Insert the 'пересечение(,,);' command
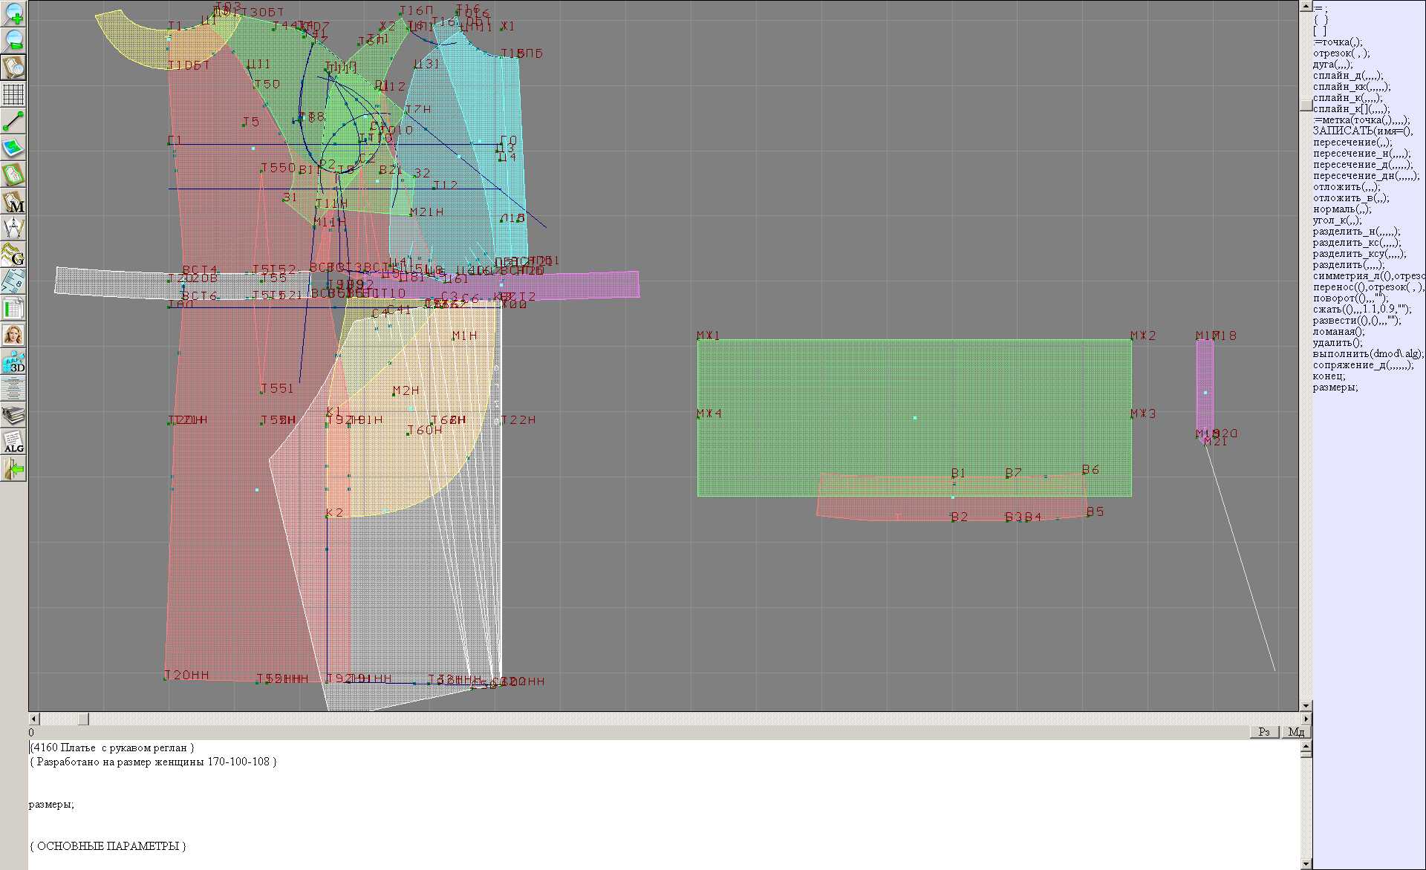The height and width of the screenshot is (870, 1426). point(1352,143)
